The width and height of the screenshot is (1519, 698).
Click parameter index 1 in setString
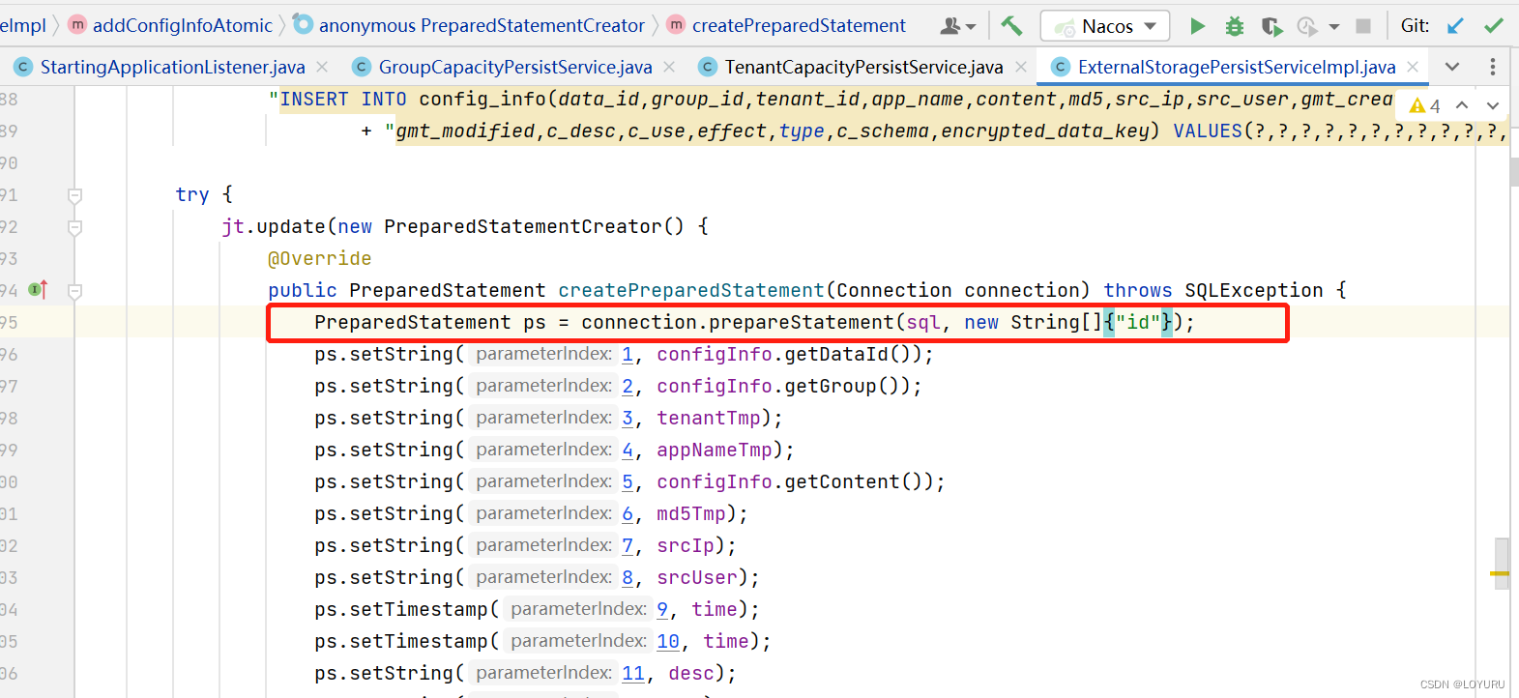(x=628, y=354)
